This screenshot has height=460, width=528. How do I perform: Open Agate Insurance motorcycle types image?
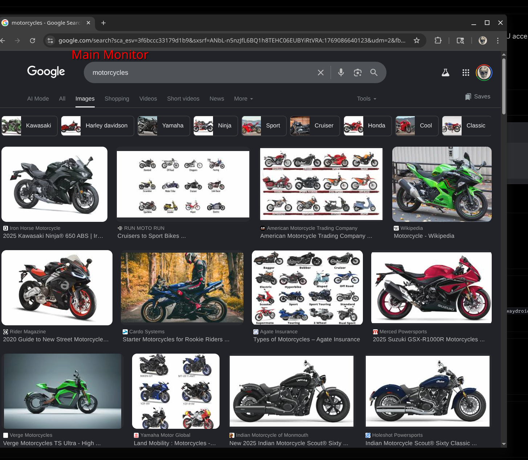pyautogui.click(x=307, y=288)
